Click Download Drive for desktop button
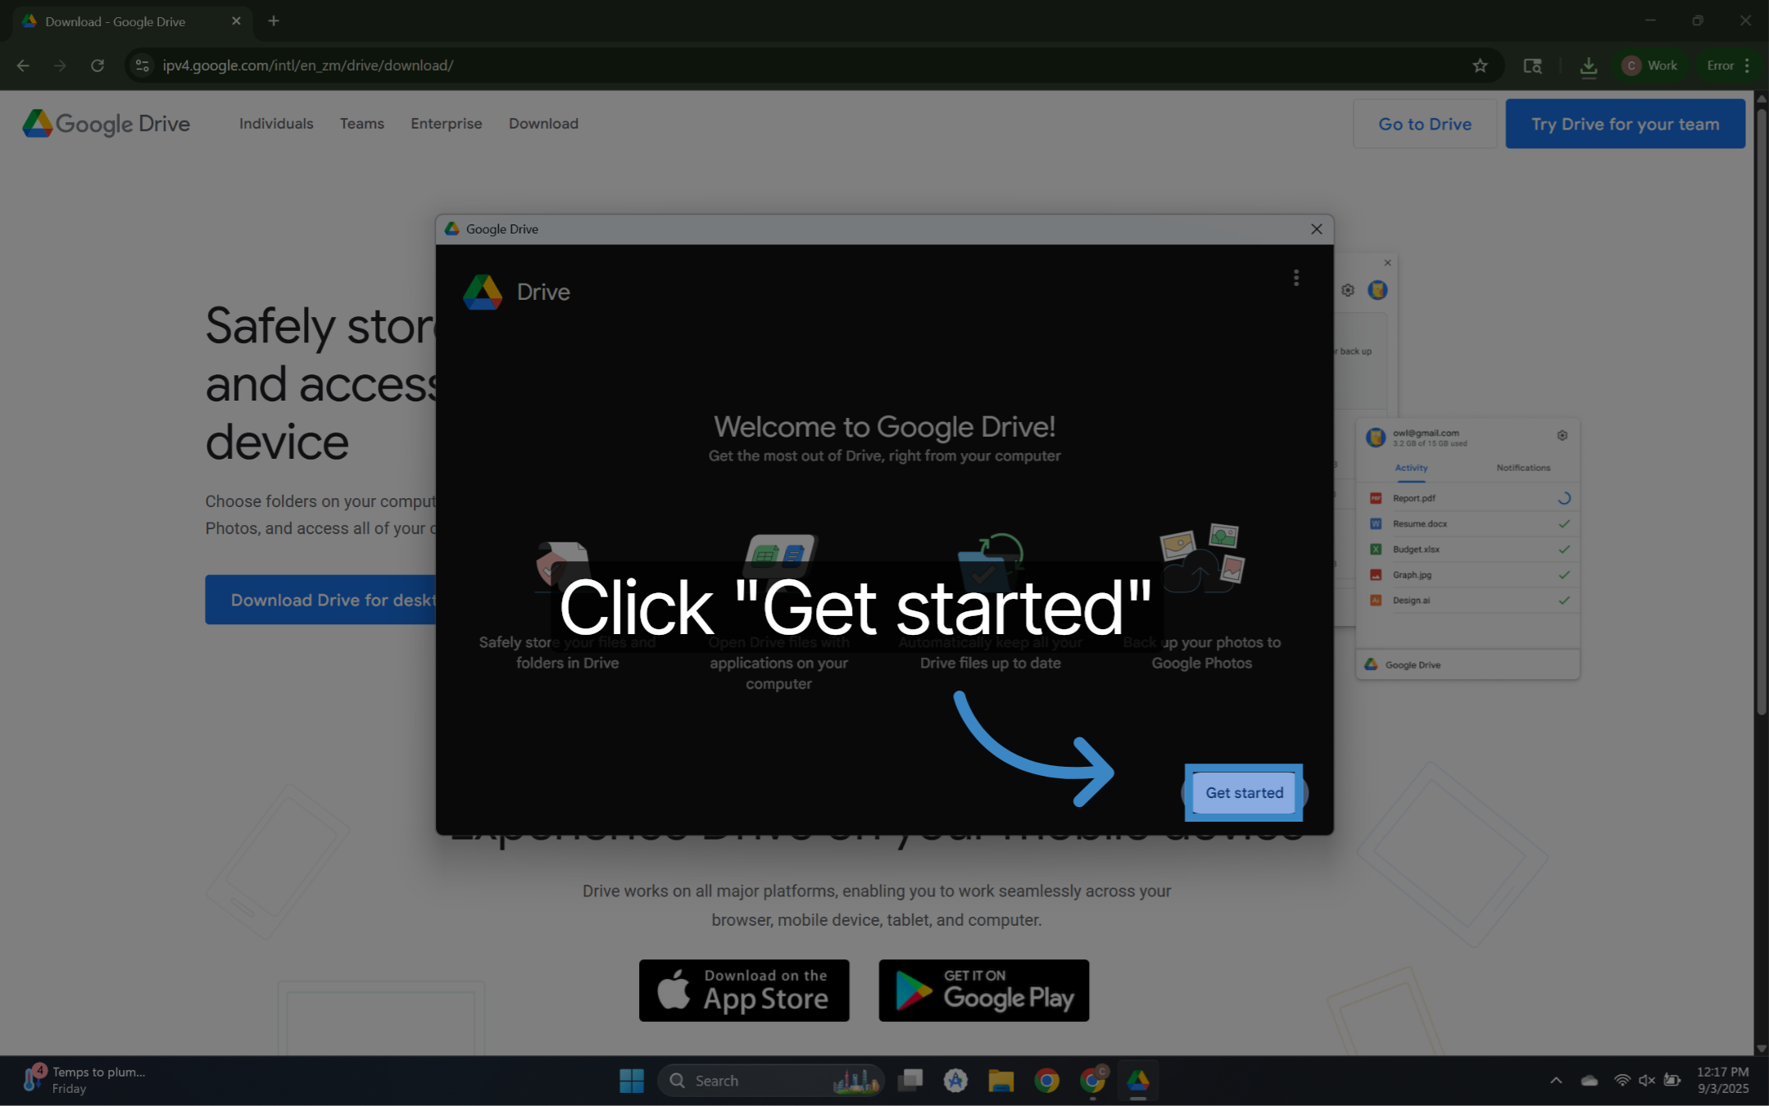 321,600
